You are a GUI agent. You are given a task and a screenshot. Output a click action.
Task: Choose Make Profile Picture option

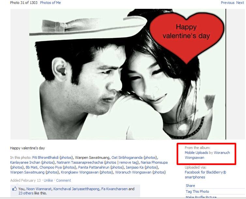[x=201, y=197]
